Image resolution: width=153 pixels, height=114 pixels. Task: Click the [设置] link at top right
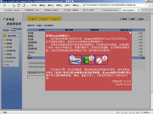(133, 19)
